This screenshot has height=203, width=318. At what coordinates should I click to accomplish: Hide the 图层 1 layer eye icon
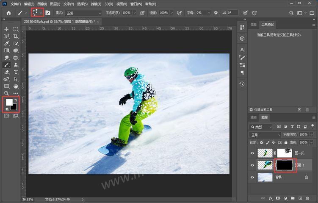pos(252,165)
